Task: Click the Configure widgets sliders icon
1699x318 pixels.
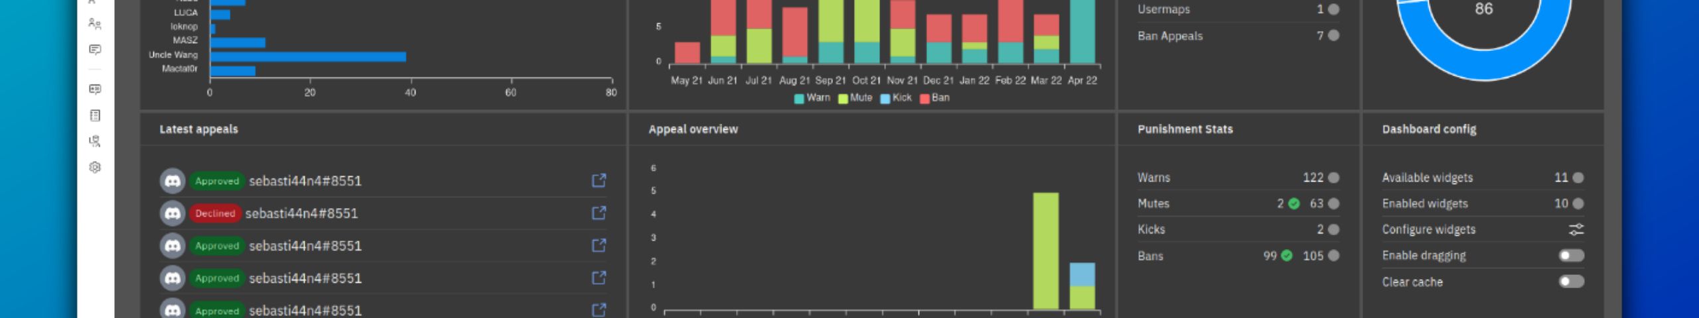Action: [1576, 229]
